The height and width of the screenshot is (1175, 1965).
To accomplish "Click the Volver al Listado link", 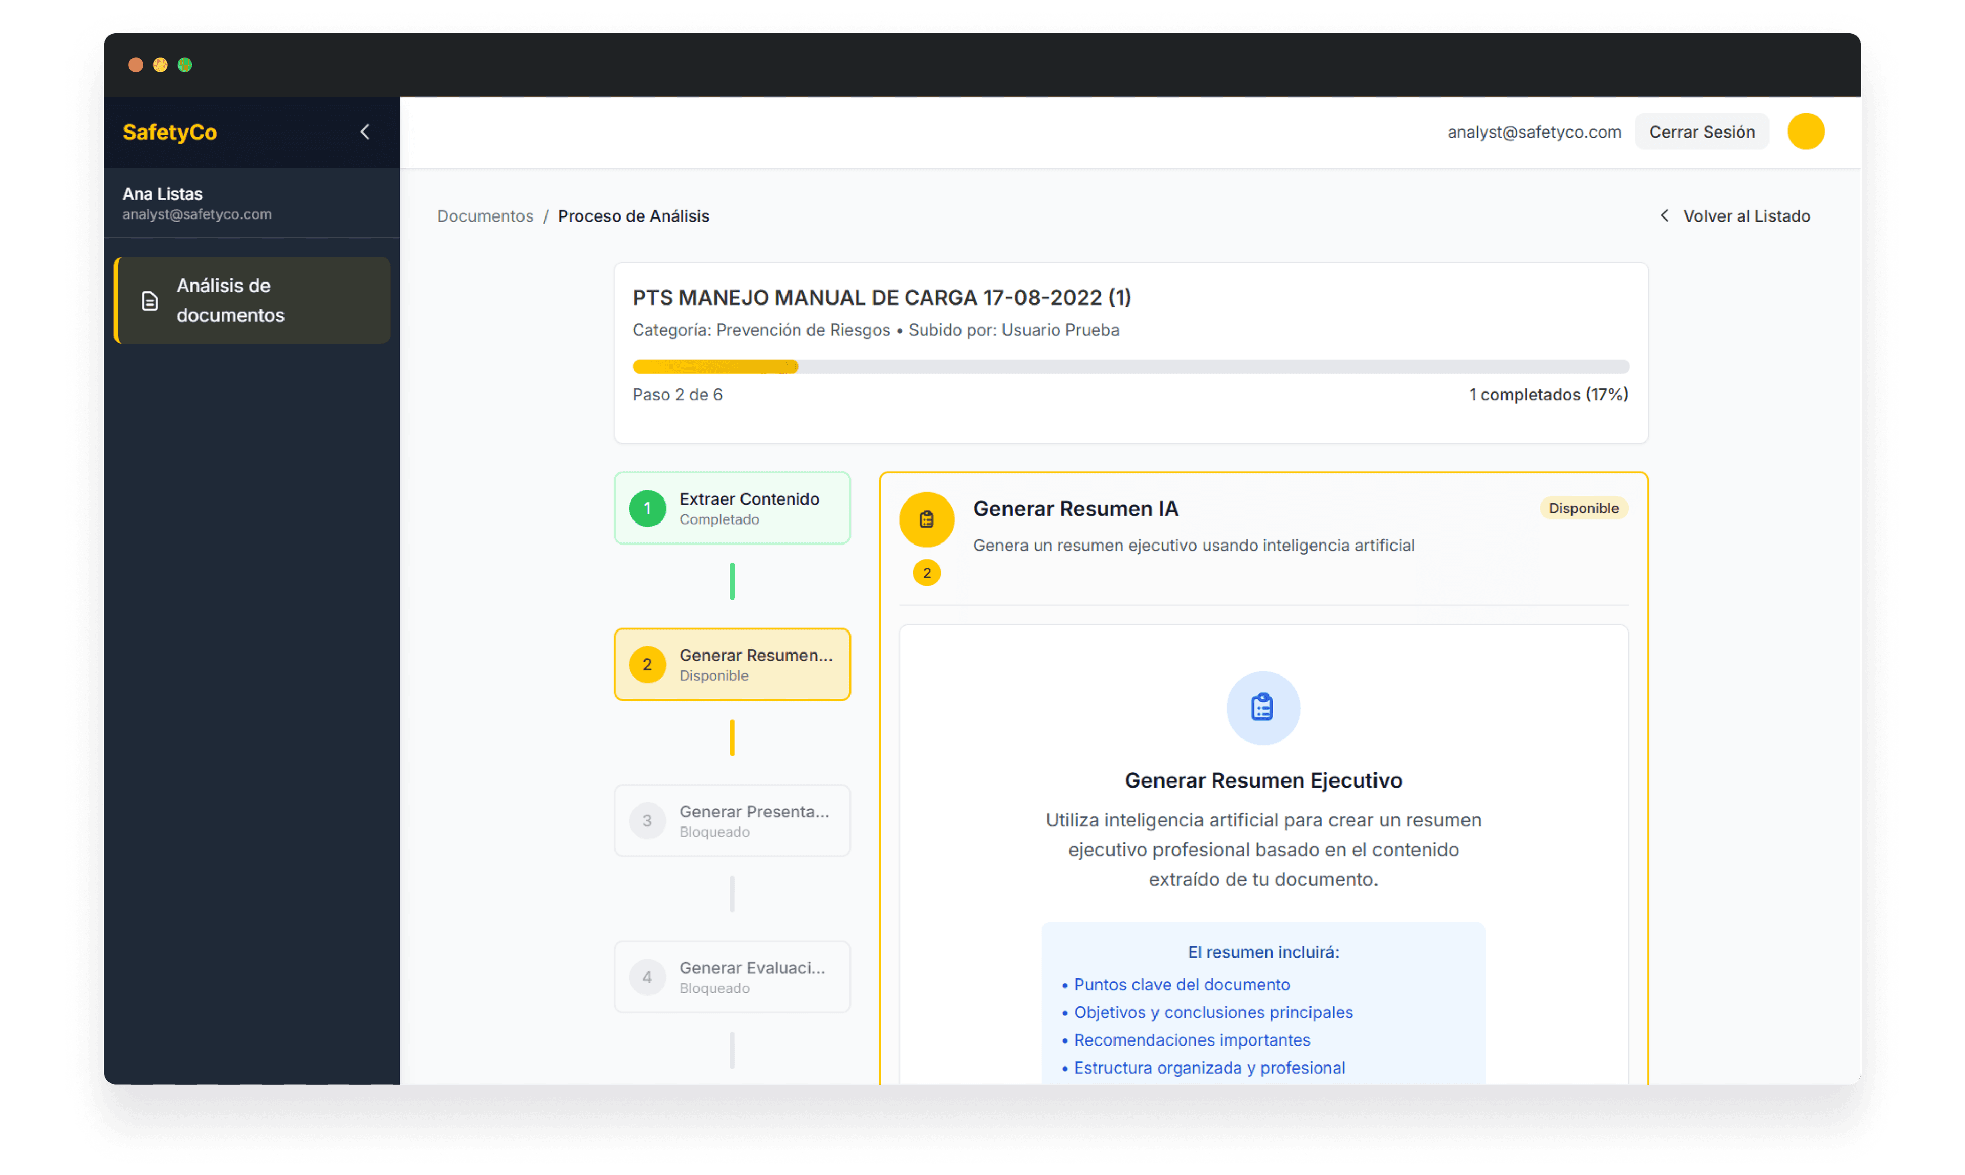I will point(1745,216).
